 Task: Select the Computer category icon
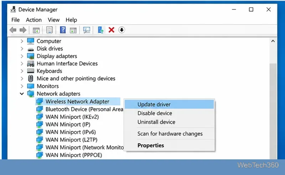[31, 41]
